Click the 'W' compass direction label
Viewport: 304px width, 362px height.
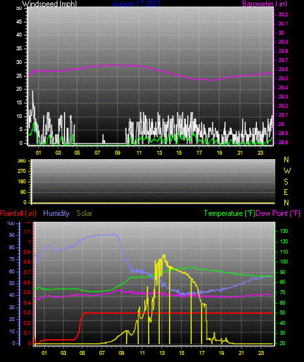tap(287, 171)
